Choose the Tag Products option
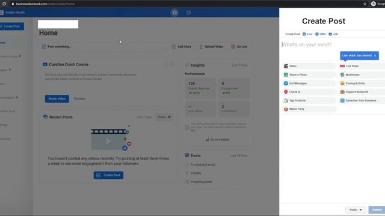 [309, 100]
